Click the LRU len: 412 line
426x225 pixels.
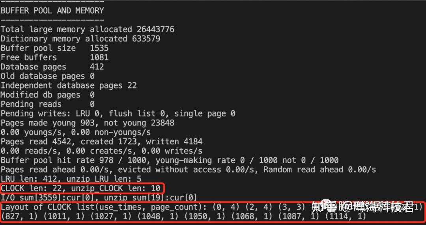click(x=71, y=179)
